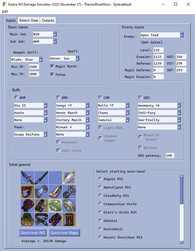The width and height of the screenshot is (195, 251).
Task: Click the enemy INT value field
Action: click(181, 70)
